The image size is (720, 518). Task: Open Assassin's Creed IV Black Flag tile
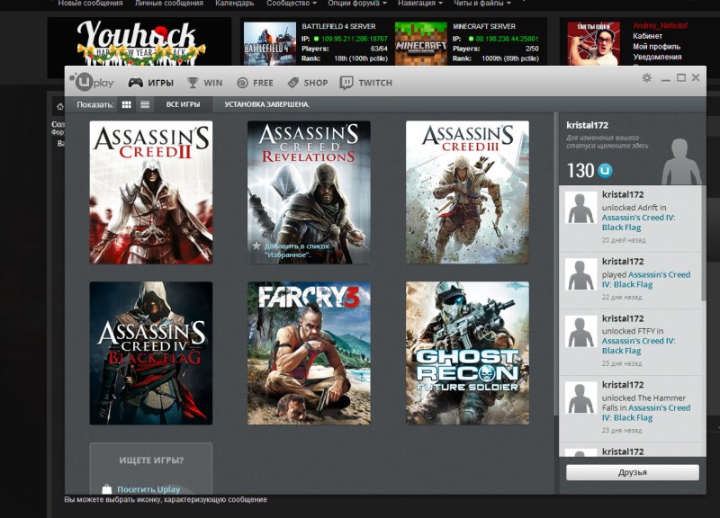pos(151,353)
